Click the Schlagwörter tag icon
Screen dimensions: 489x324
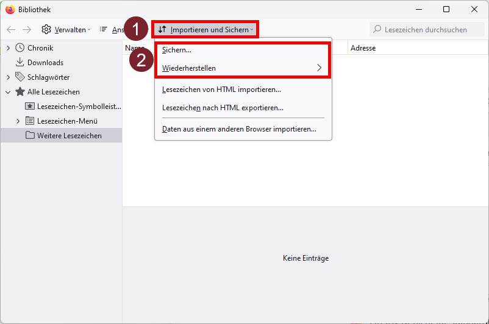pos(20,77)
